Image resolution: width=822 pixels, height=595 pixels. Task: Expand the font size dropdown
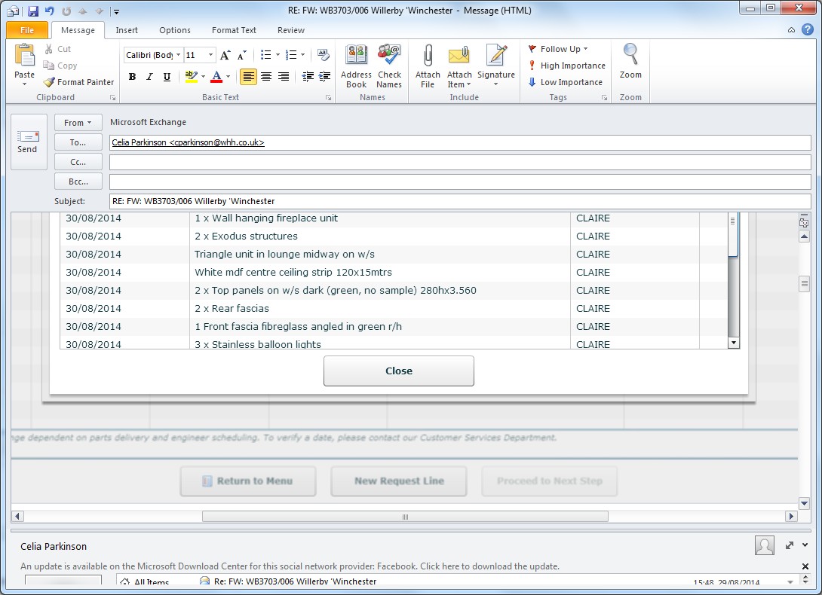(210, 56)
